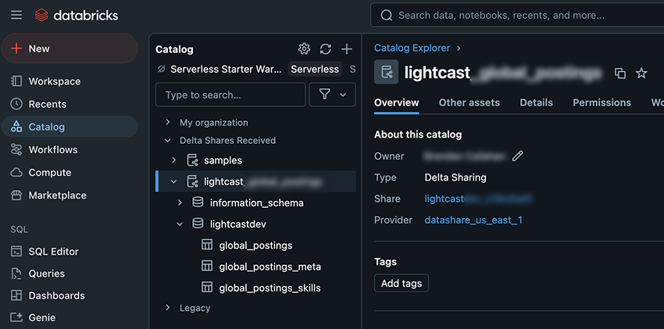Expand the Legacy section
Screen dimensions: 664x329
(x=168, y=308)
